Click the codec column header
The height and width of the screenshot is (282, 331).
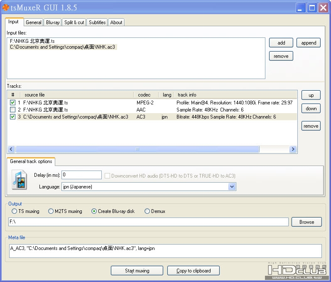tap(146, 95)
